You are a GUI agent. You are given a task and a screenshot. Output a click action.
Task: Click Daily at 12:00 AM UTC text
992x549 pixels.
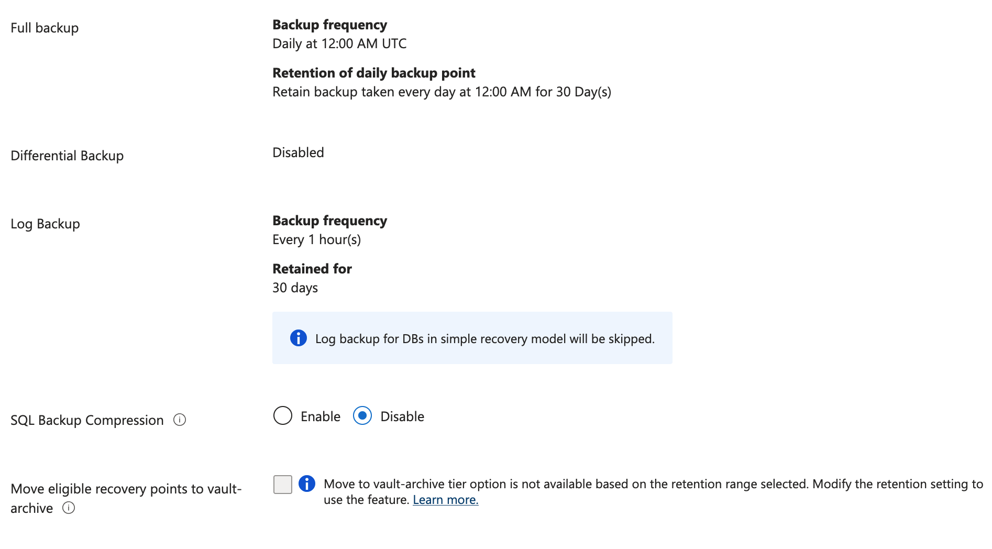[x=339, y=43]
